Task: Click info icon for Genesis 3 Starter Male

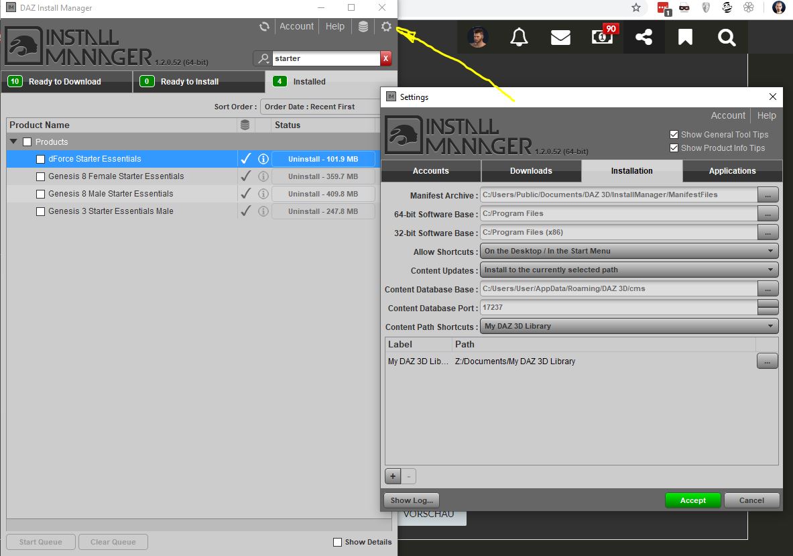Action: (263, 211)
